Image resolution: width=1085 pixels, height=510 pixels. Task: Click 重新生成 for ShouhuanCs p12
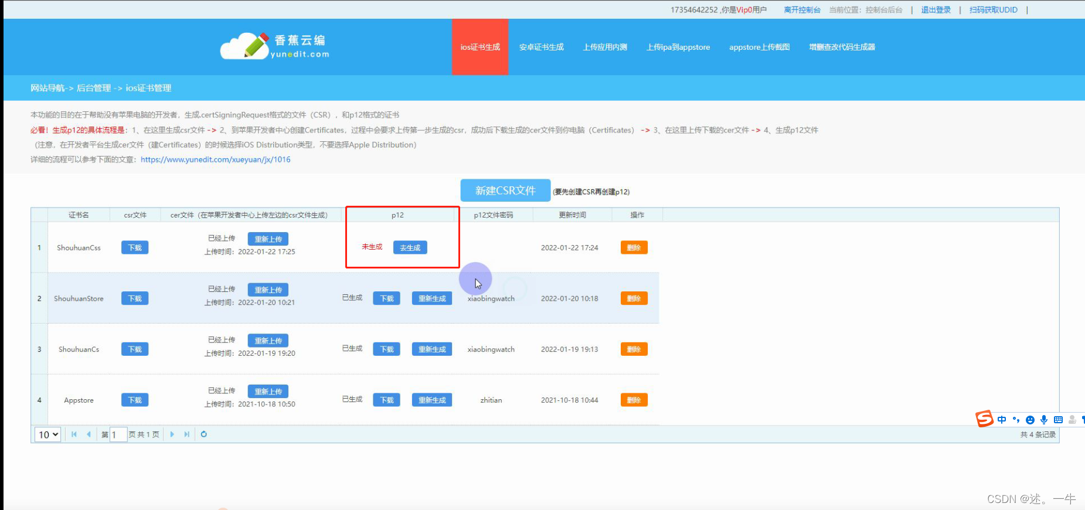click(432, 349)
